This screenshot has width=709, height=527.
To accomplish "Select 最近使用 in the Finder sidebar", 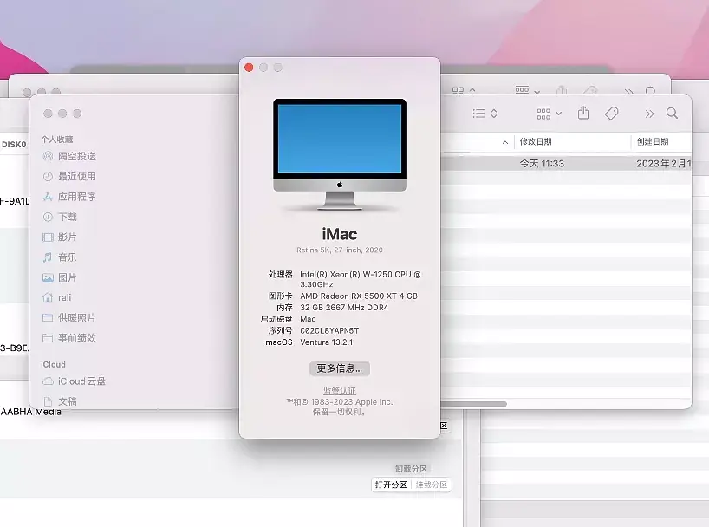I will 69,177.
